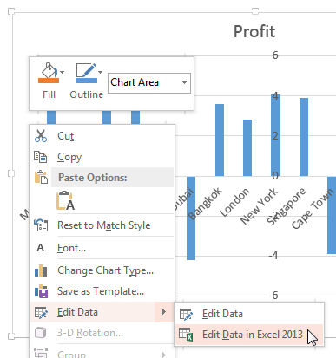
Task: Choose Copy from the context menu
Action: coord(69,157)
